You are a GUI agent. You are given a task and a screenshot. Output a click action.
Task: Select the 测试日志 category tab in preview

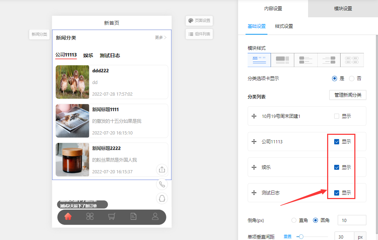pyautogui.click(x=110, y=55)
